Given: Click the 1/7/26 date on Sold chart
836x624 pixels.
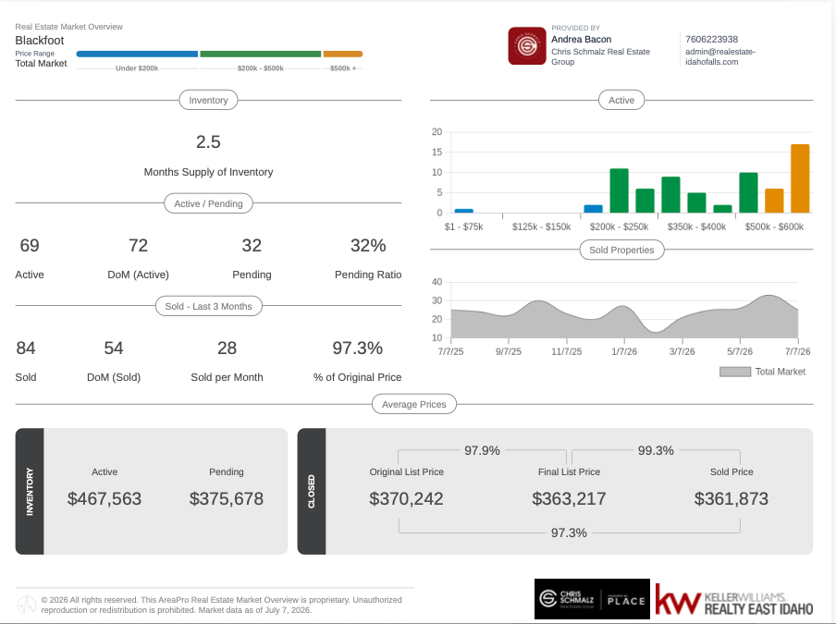Looking at the screenshot, I should click(624, 351).
